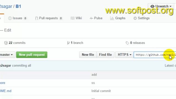176x99 pixels.
Task: Click the New file button
Action: pyautogui.click(x=88, y=55)
